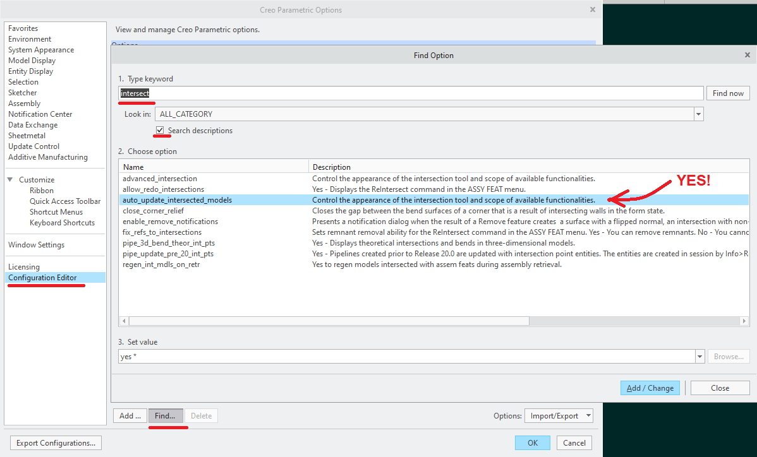Select the Data Exchange category
757x457 pixels.
[x=33, y=124]
